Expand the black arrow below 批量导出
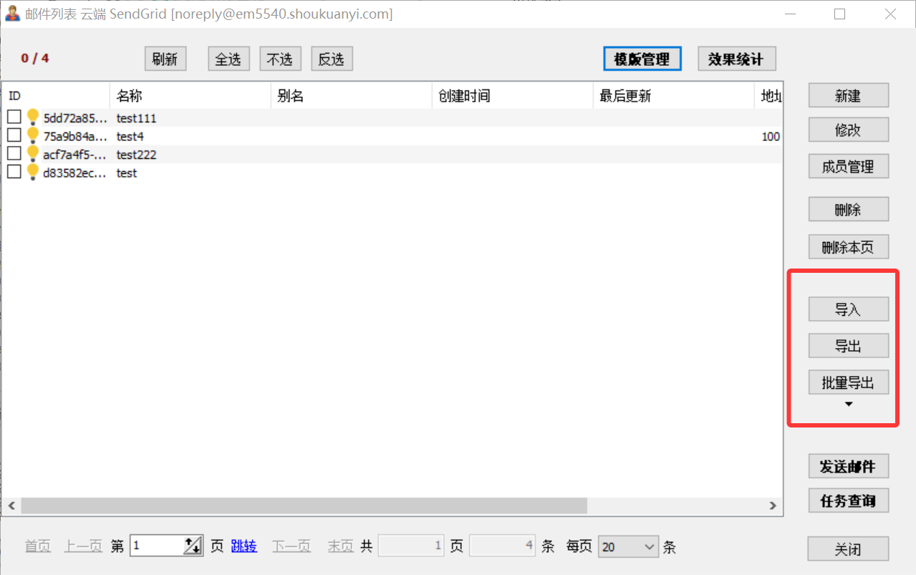This screenshot has width=916, height=575. pyautogui.click(x=849, y=405)
